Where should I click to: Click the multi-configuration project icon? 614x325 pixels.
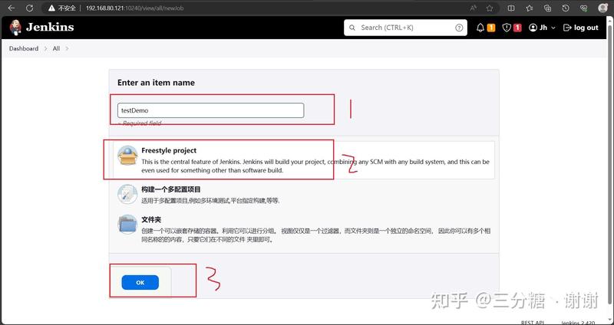[127, 194]
